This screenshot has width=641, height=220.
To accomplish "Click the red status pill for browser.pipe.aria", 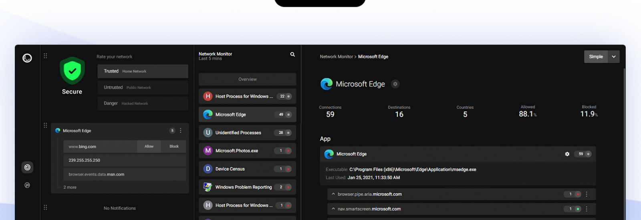I will (572, 194).
